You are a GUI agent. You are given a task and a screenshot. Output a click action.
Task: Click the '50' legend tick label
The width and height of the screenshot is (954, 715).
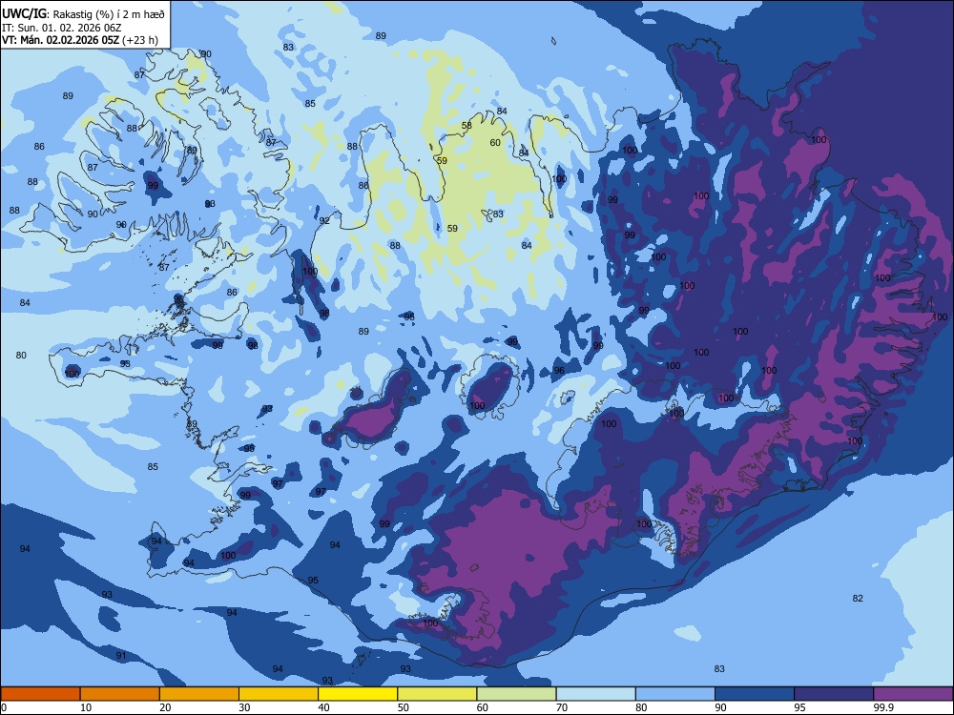(403, 707)
